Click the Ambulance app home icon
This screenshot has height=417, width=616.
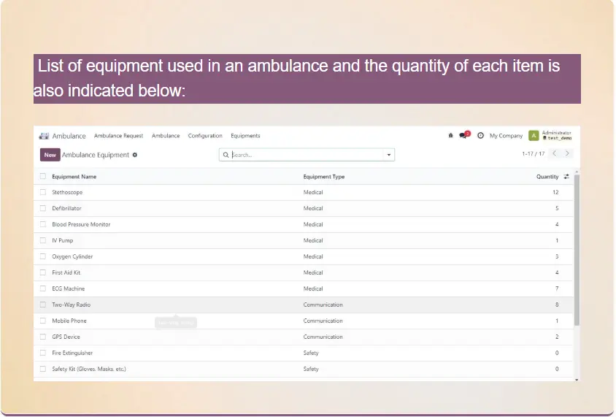coord(44,136)
